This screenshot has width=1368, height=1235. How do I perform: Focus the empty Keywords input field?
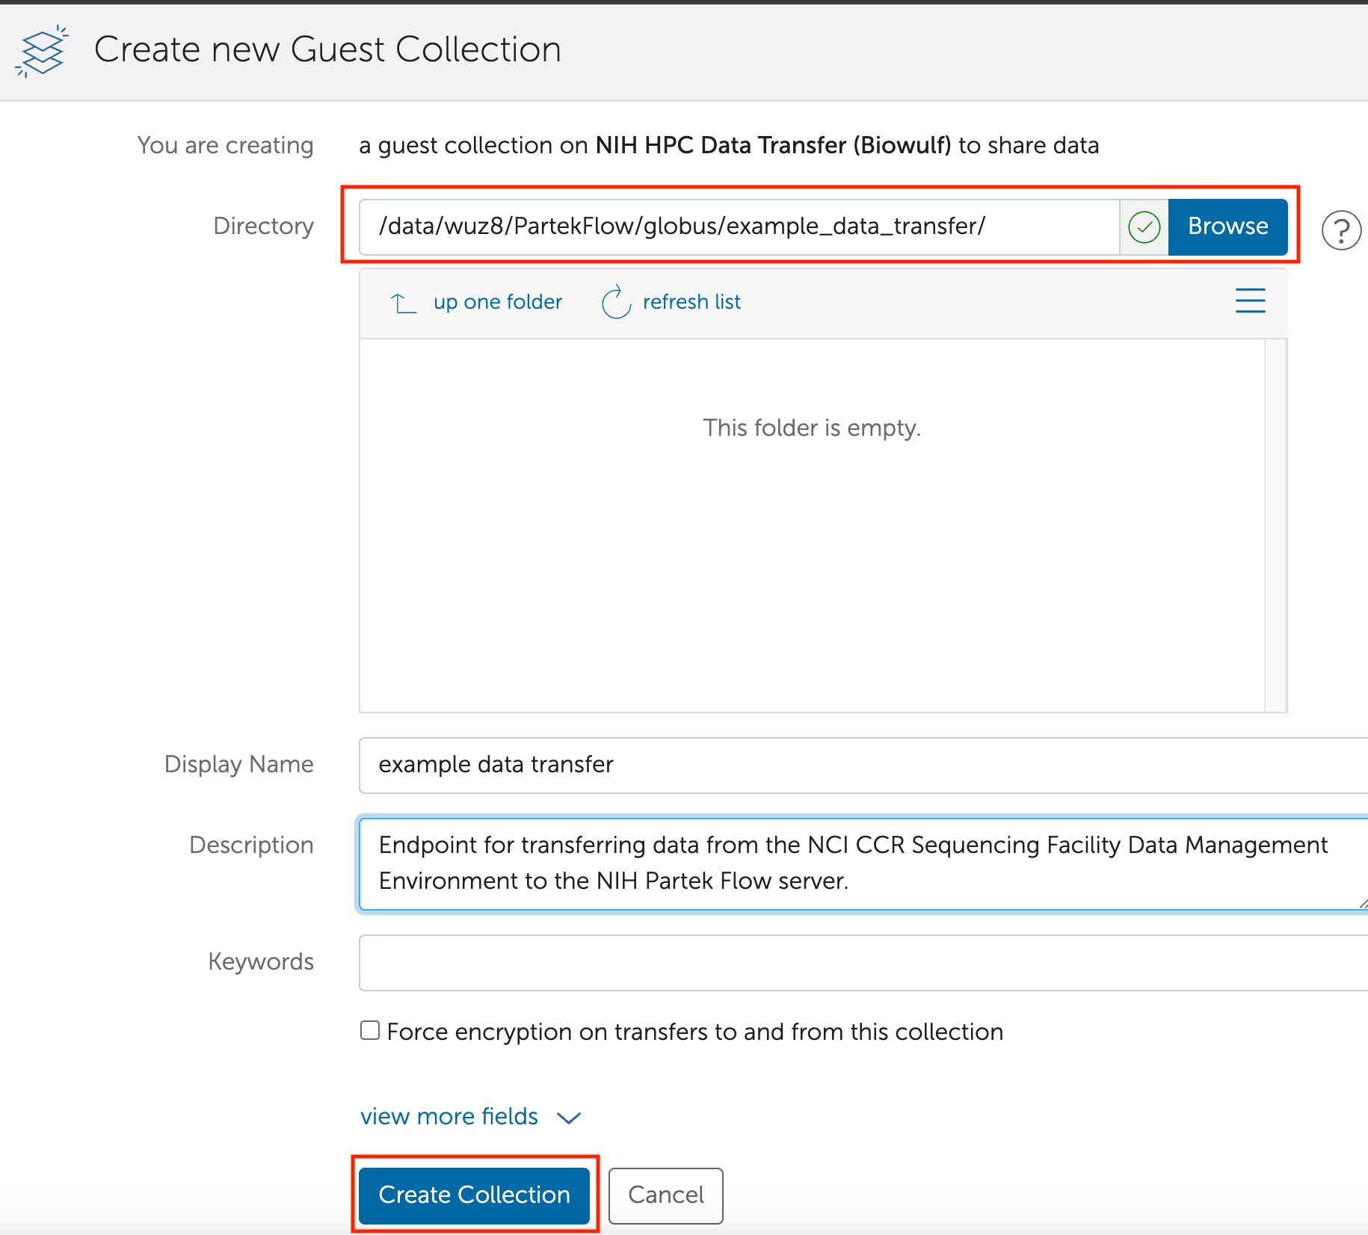[860, 962]
